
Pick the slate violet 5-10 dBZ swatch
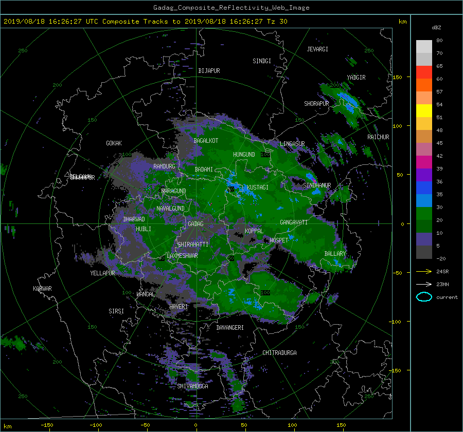(424, 239)
